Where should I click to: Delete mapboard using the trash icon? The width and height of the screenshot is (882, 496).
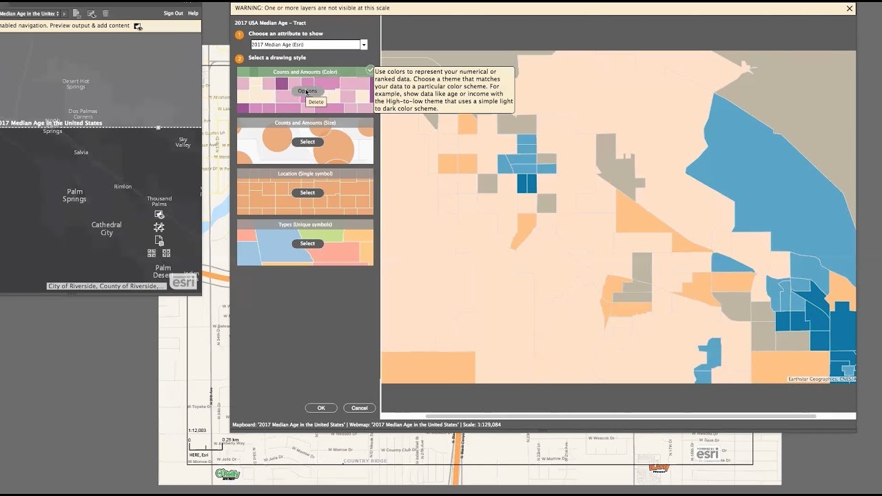pyautogui.click(x=105, y=13)
